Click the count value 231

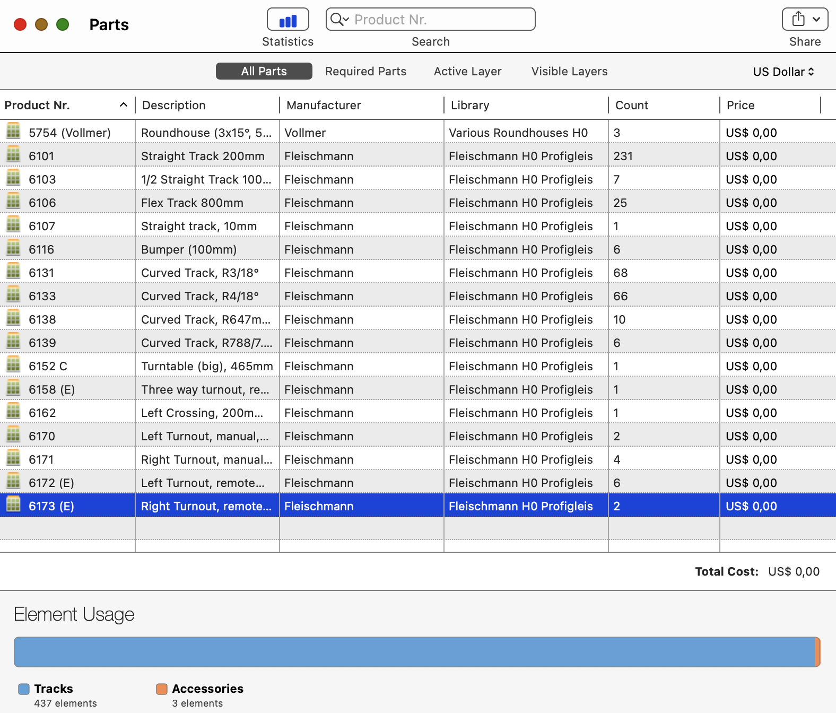[623, 156]
